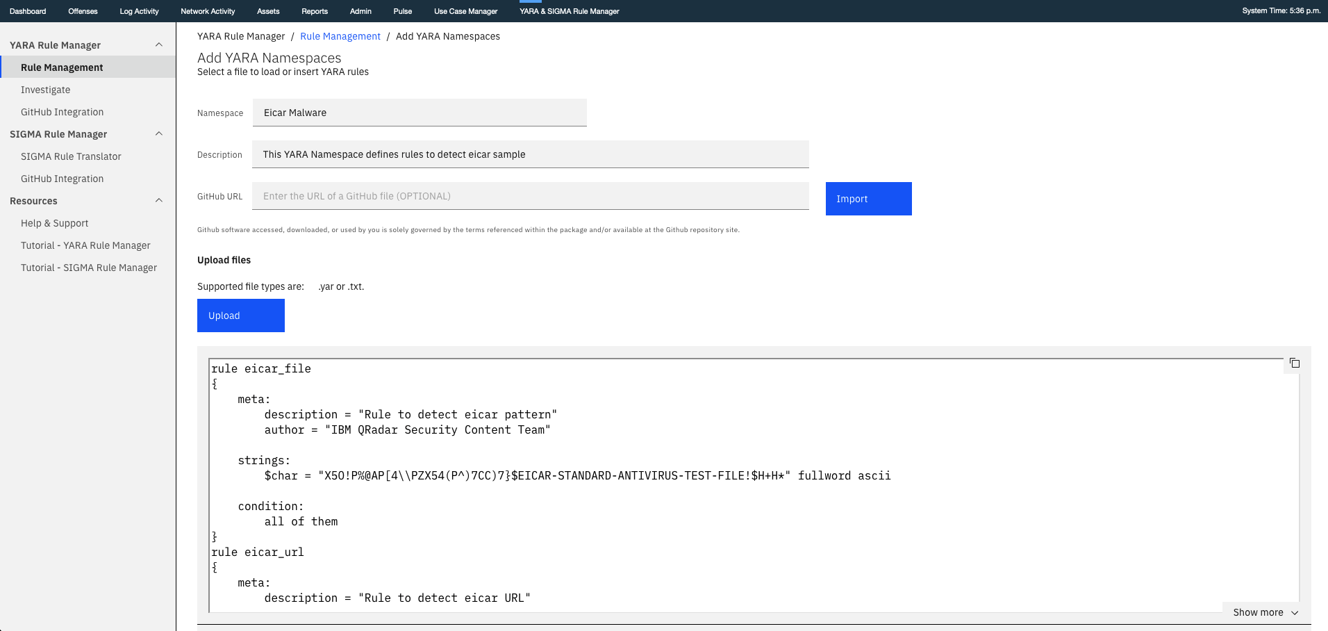The image size is (1328, 631).
Task: Open the Dashboard tab
Action: point(27,10)
